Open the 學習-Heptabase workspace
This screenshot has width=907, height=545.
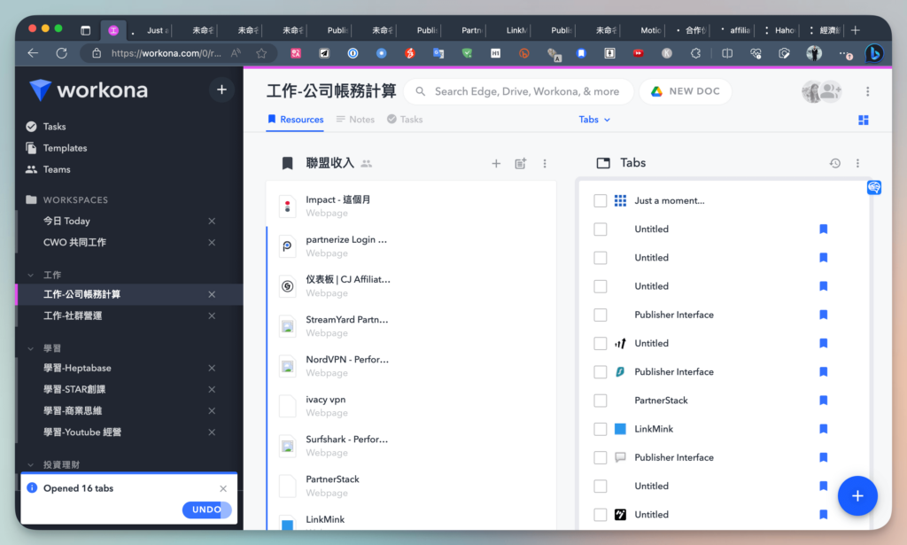pos(78,368)
